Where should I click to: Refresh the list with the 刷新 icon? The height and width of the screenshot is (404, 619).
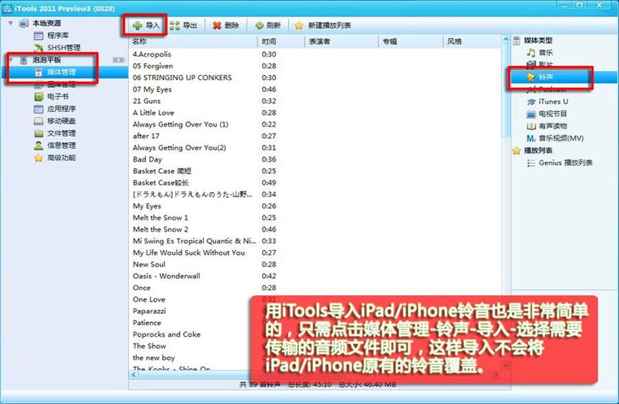point(259,25)
